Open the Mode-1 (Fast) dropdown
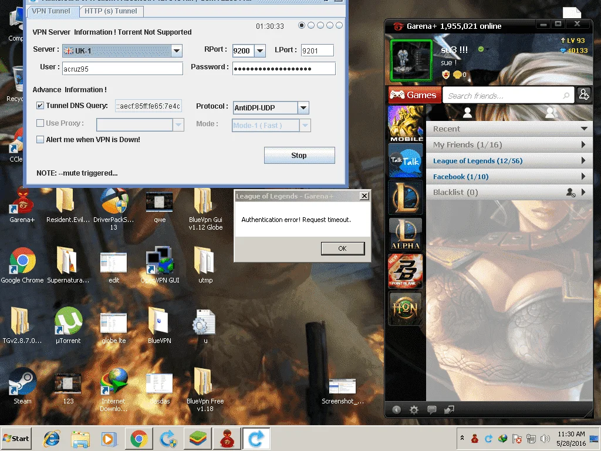Viewport: 601px width, 451px height. click(305, 126)
